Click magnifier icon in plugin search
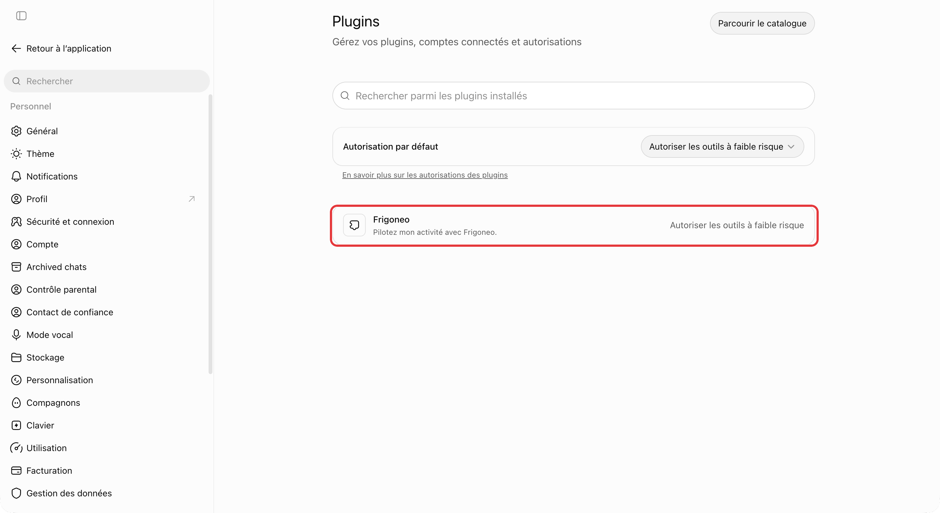Screen dimensions: 940x513 pyautogui.click(x=345, y=96)
